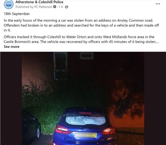Click the Atherstone & Coleshill Police avatar
Viewport: 166px width, 145px height.
click(x=9, y=4)
